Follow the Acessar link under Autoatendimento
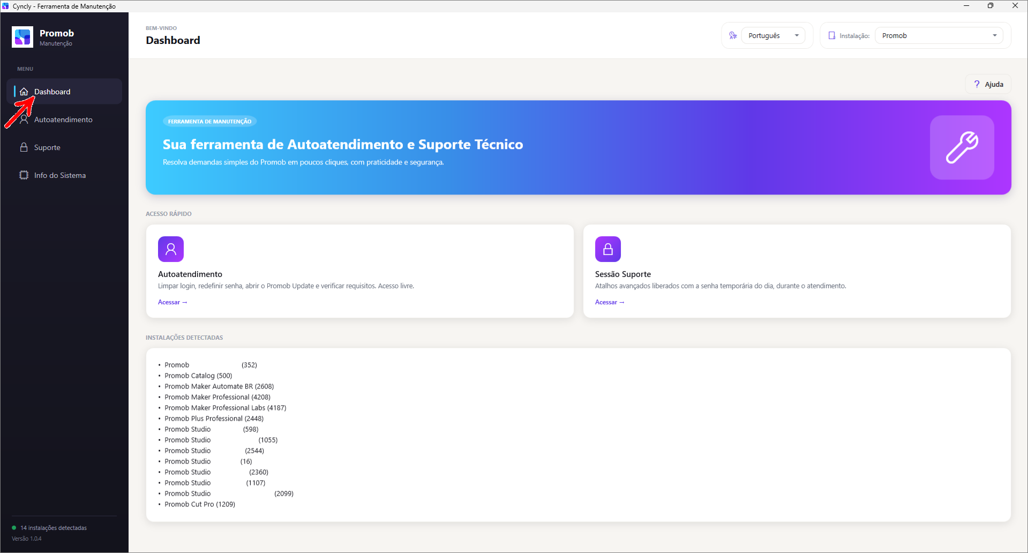Viewport: 1028px width, 553px height. [172, 302]
